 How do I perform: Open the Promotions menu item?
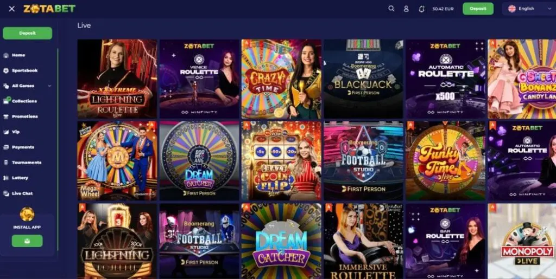click(x=25, y=116)
